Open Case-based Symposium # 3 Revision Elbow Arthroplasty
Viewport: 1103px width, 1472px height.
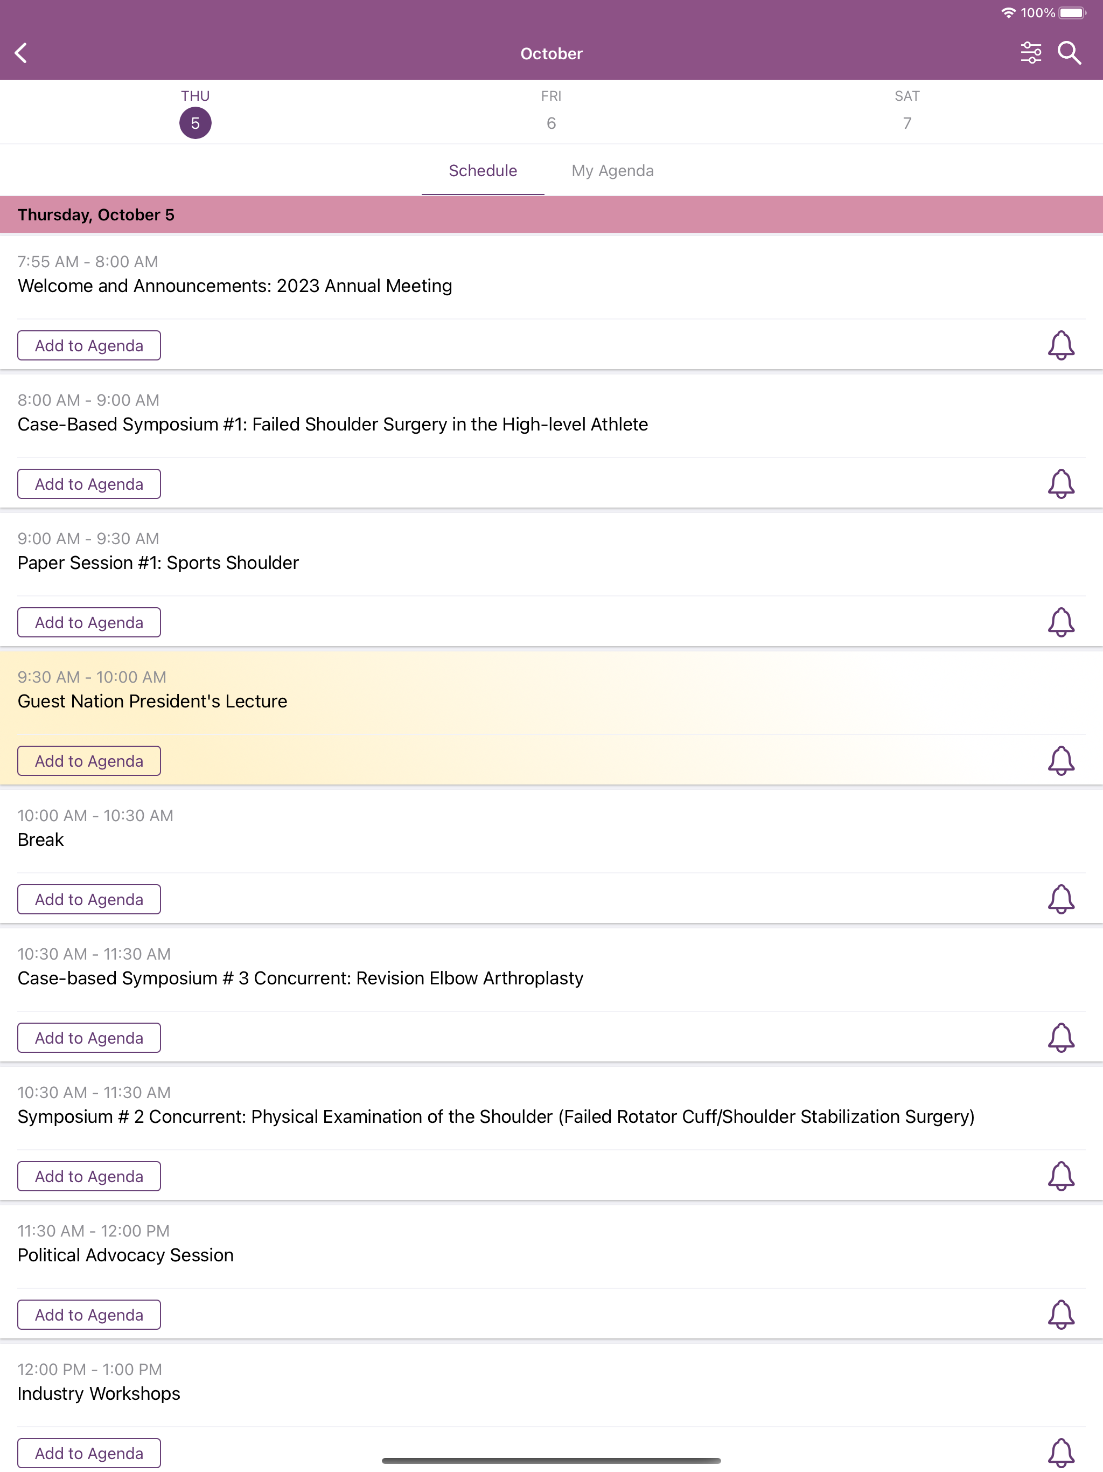point(300,978)
